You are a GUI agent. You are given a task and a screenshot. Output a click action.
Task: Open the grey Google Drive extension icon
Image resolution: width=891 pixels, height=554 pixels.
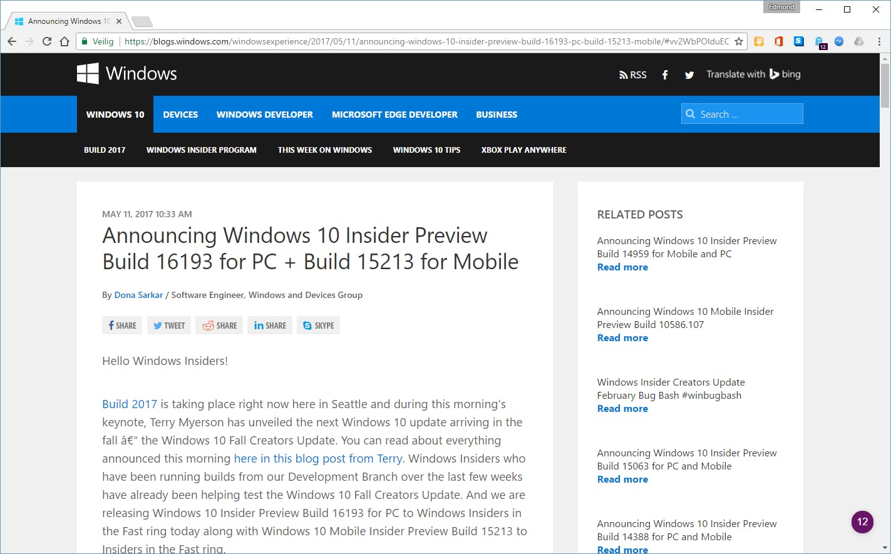859,41
